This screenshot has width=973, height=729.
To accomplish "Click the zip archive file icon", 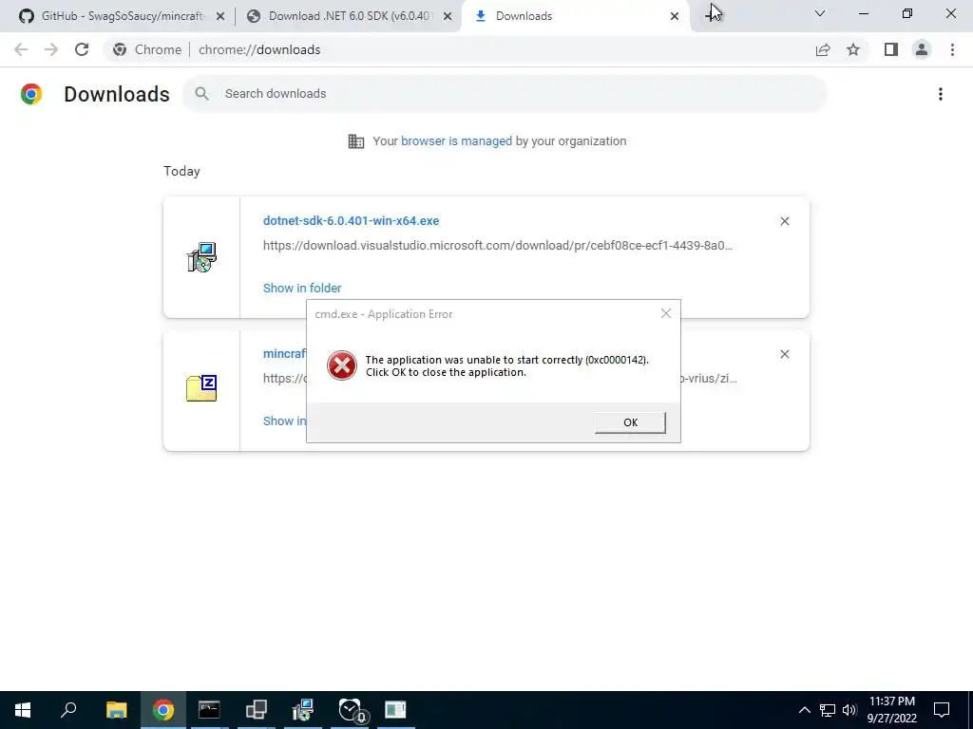I will click(x=201, y=388).
